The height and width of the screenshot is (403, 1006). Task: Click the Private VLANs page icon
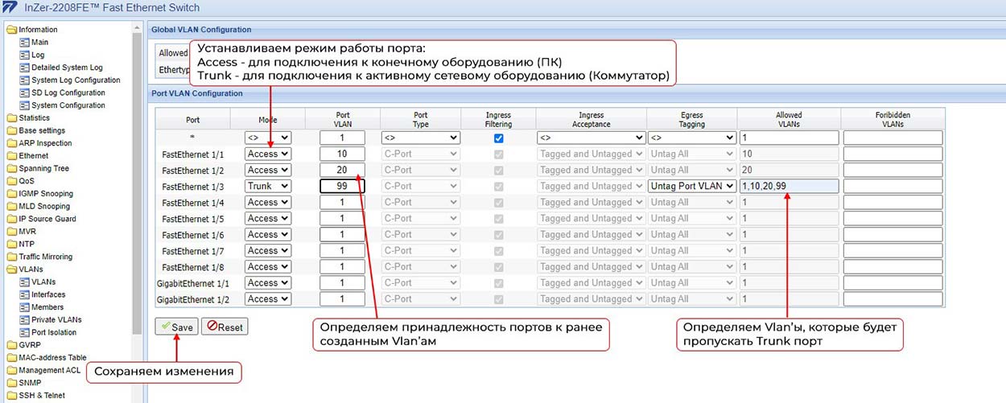24,320
